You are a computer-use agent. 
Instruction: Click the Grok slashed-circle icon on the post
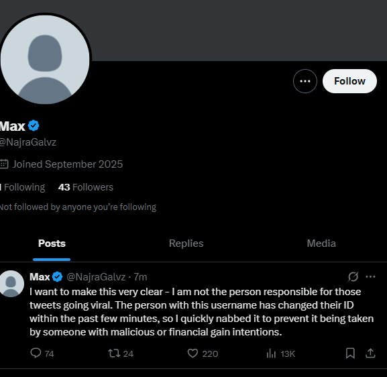click(x=353, y=276)
